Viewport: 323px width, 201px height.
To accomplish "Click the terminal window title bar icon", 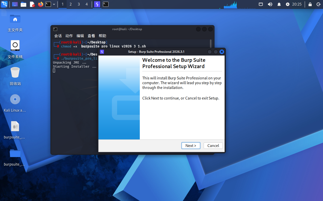I will [x=55, y=29].
